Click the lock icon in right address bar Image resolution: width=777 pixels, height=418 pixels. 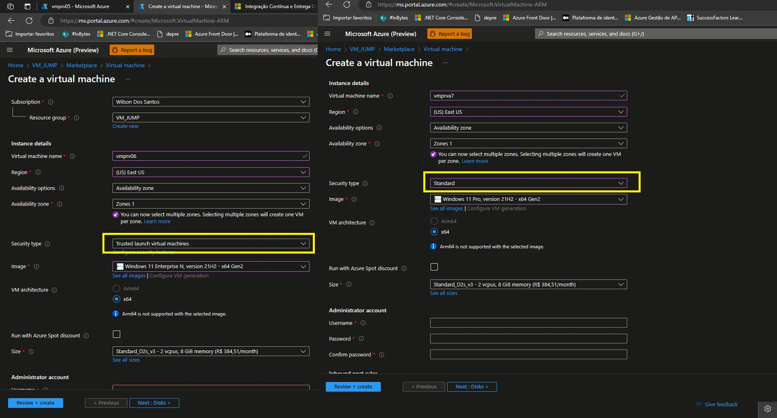point(368,4)
